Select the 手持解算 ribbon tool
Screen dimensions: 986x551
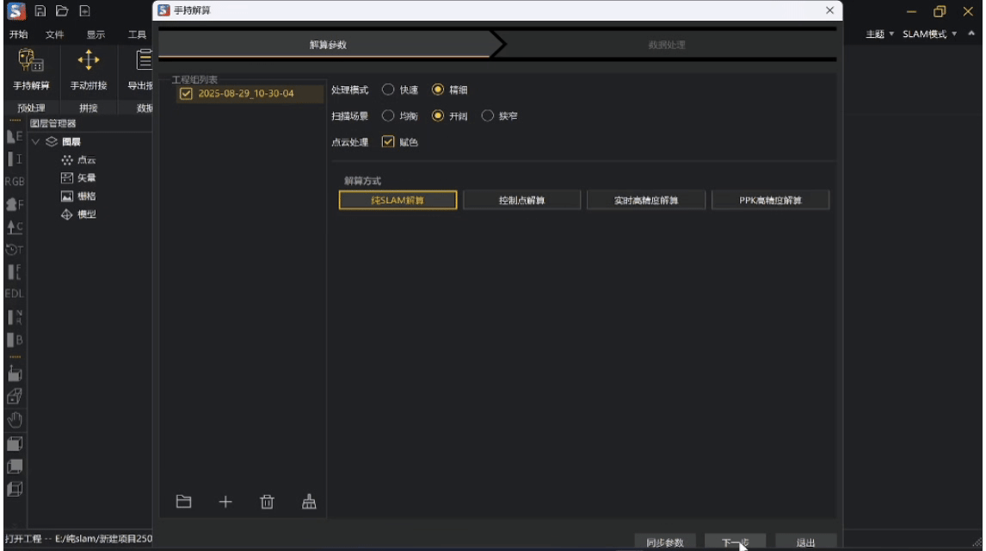pos(30,69)
